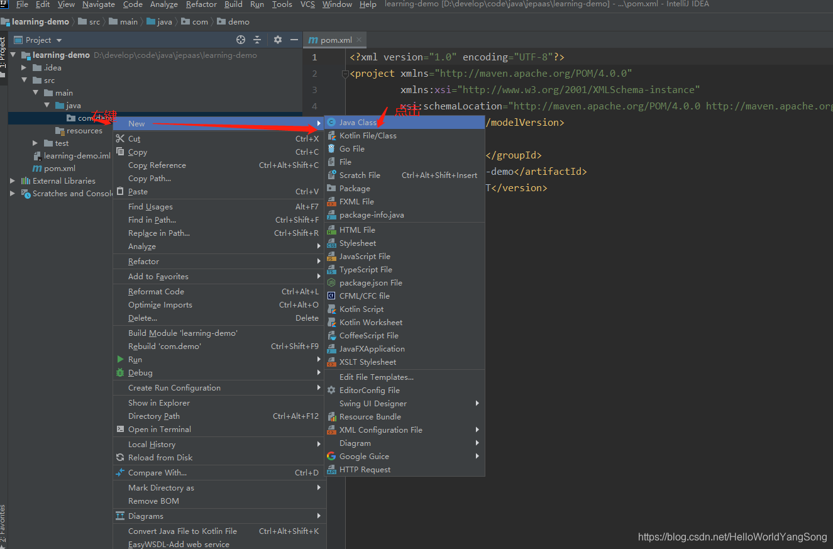The width and height of the screenshot is (833, 549).
Task: Click the CoffeeScript File icon
Action: [331, 335]
